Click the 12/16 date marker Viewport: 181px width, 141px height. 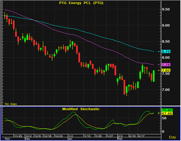48,136
